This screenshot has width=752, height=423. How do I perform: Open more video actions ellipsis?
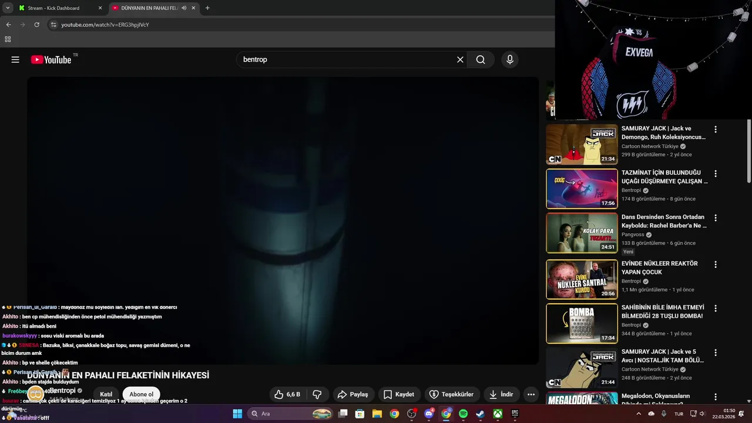pyautogui.click(x=531, y=394)
